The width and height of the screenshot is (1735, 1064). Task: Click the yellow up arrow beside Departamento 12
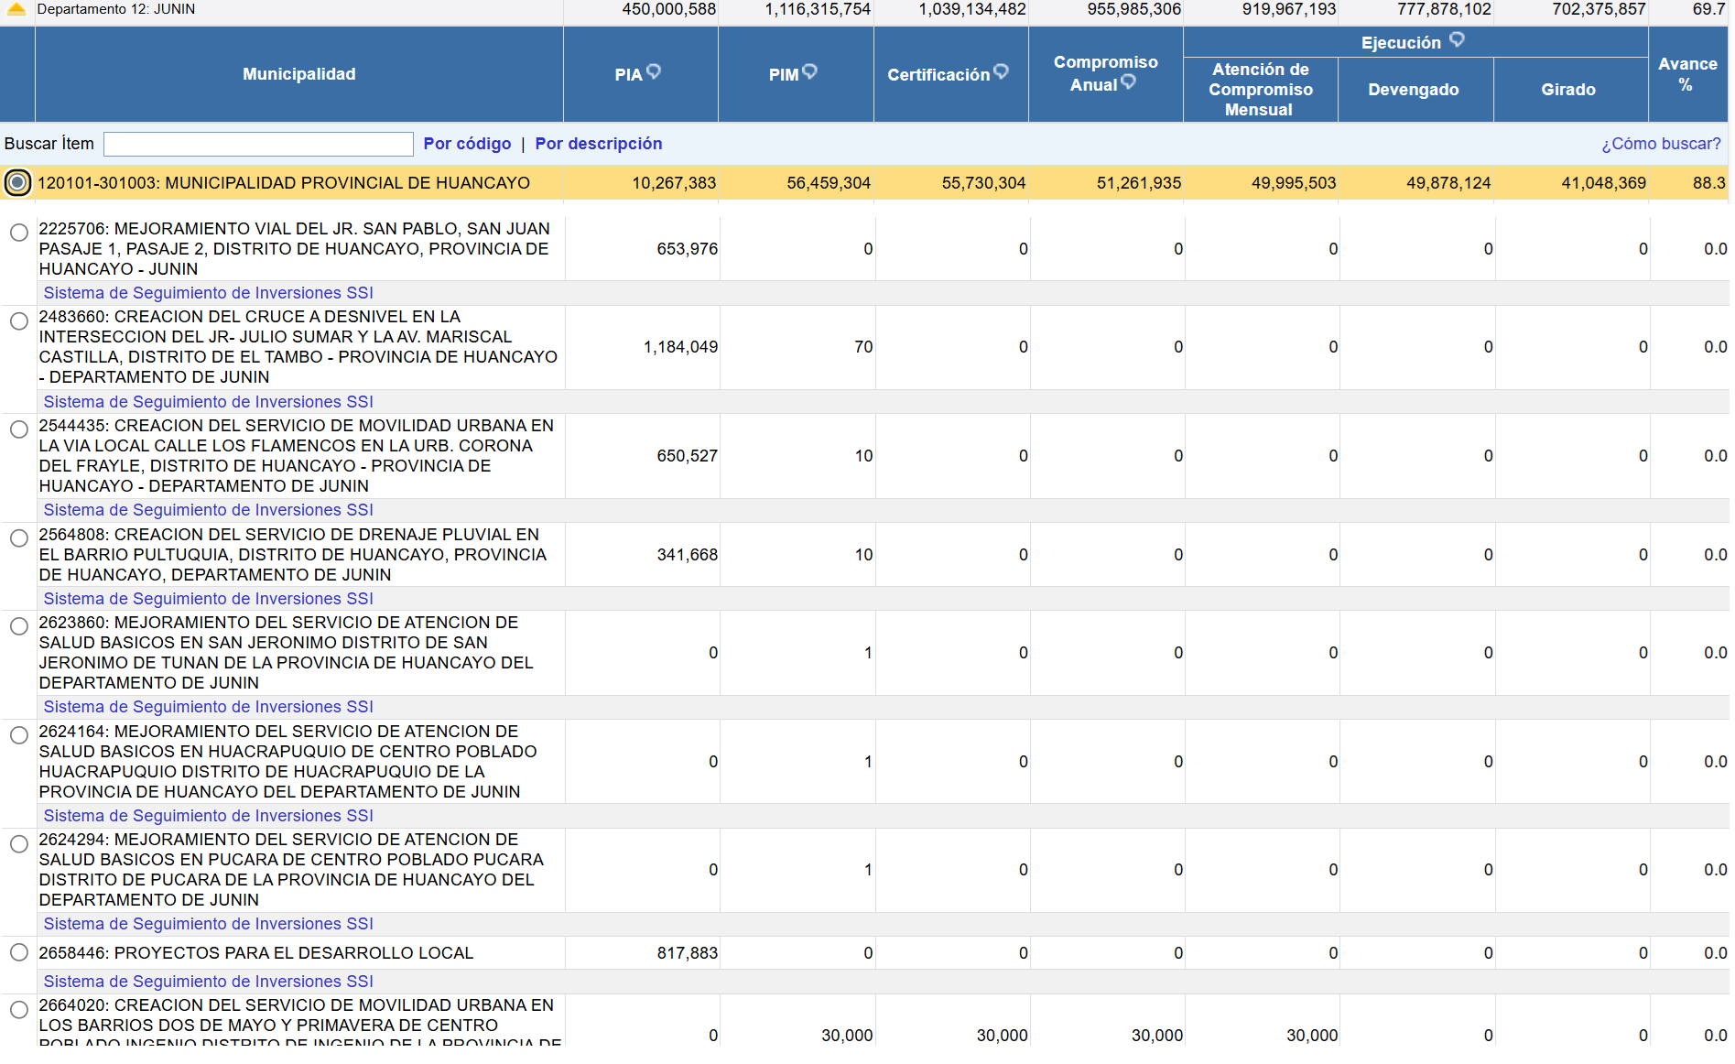(x=16, y=9)
